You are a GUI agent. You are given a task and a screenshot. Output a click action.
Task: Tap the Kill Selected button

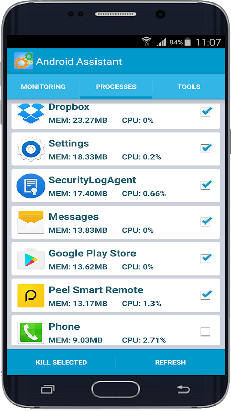coord(61,362)
